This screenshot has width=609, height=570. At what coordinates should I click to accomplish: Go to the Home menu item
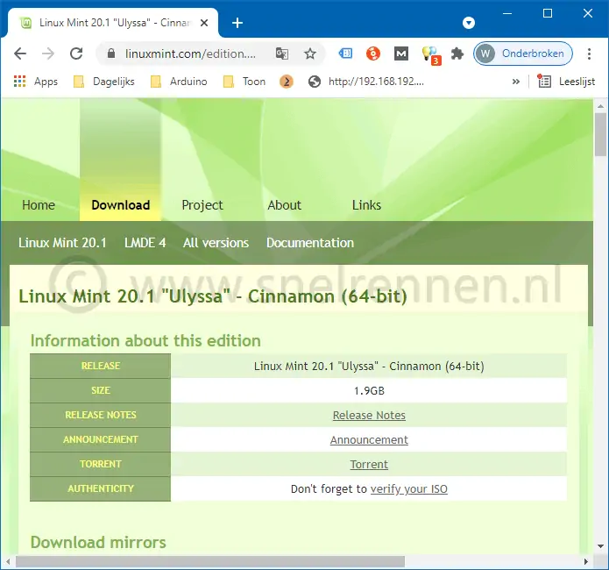39,205
